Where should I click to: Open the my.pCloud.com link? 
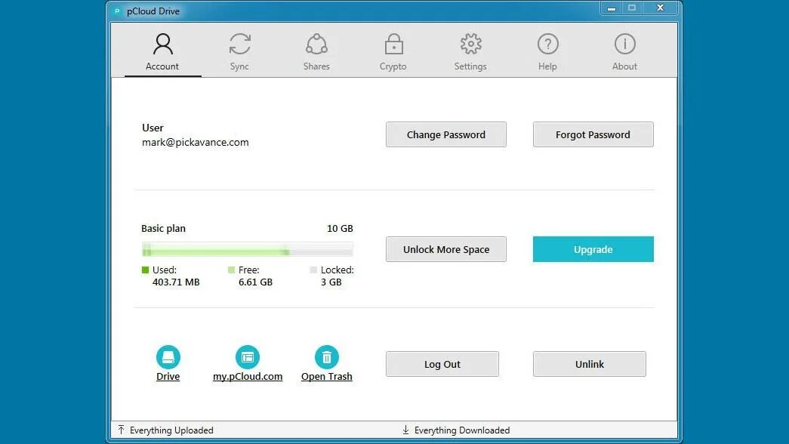tap(248, 377)
